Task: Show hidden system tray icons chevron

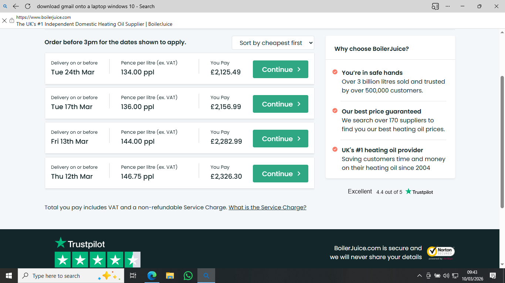Action: [x=419, y=276]
